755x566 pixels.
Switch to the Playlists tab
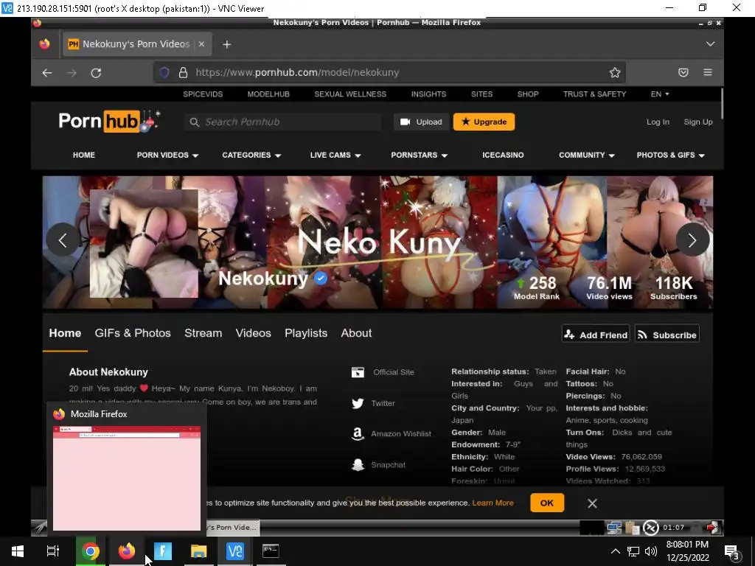(306, 333)
